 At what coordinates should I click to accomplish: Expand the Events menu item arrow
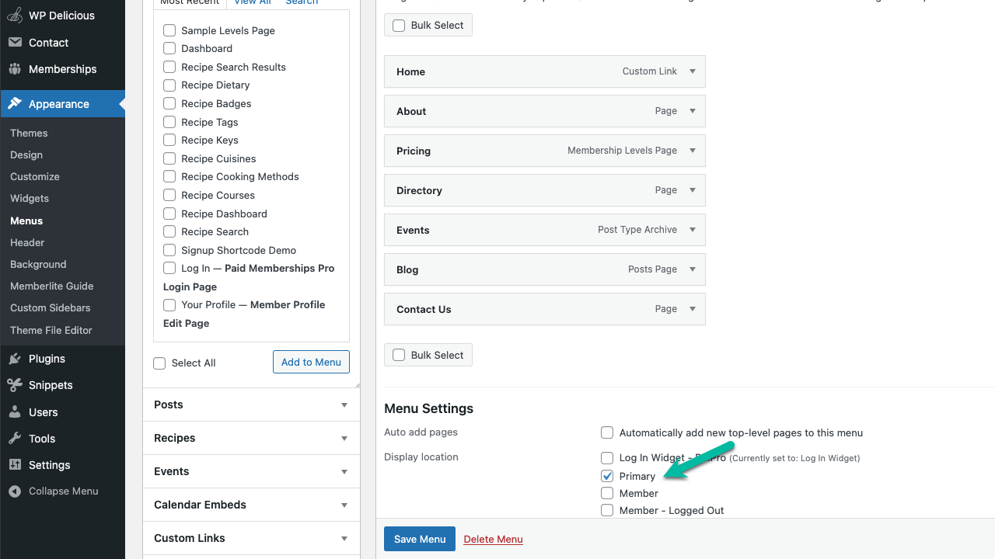tap(693, 230)
